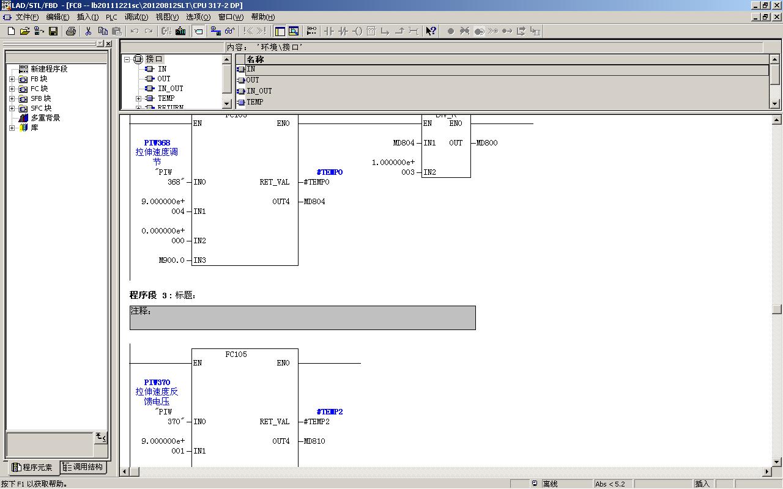Open the 文件(F) menu
Viewport: 783px width, 489px height.
tap(27, 17)
